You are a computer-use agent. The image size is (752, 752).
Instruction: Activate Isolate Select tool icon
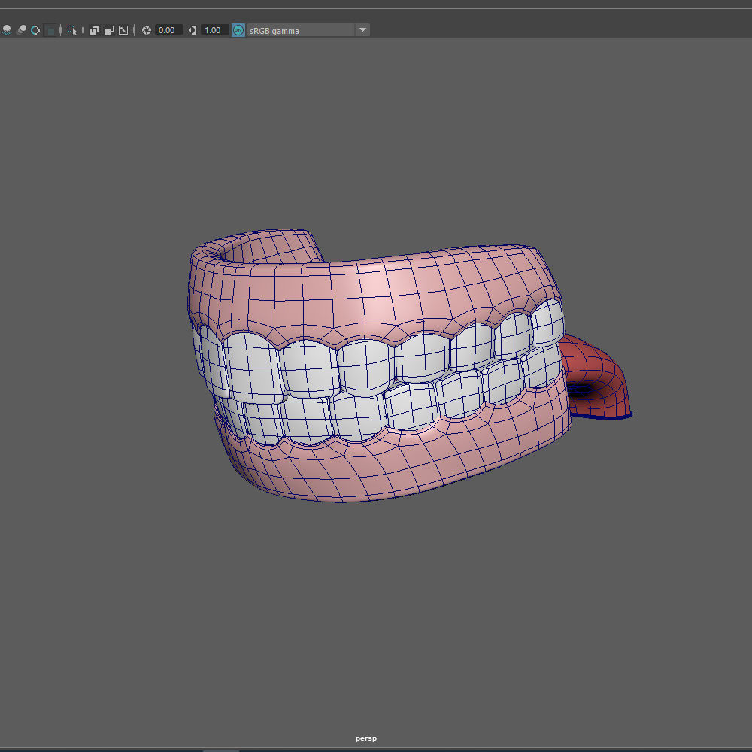click(72, 30)
